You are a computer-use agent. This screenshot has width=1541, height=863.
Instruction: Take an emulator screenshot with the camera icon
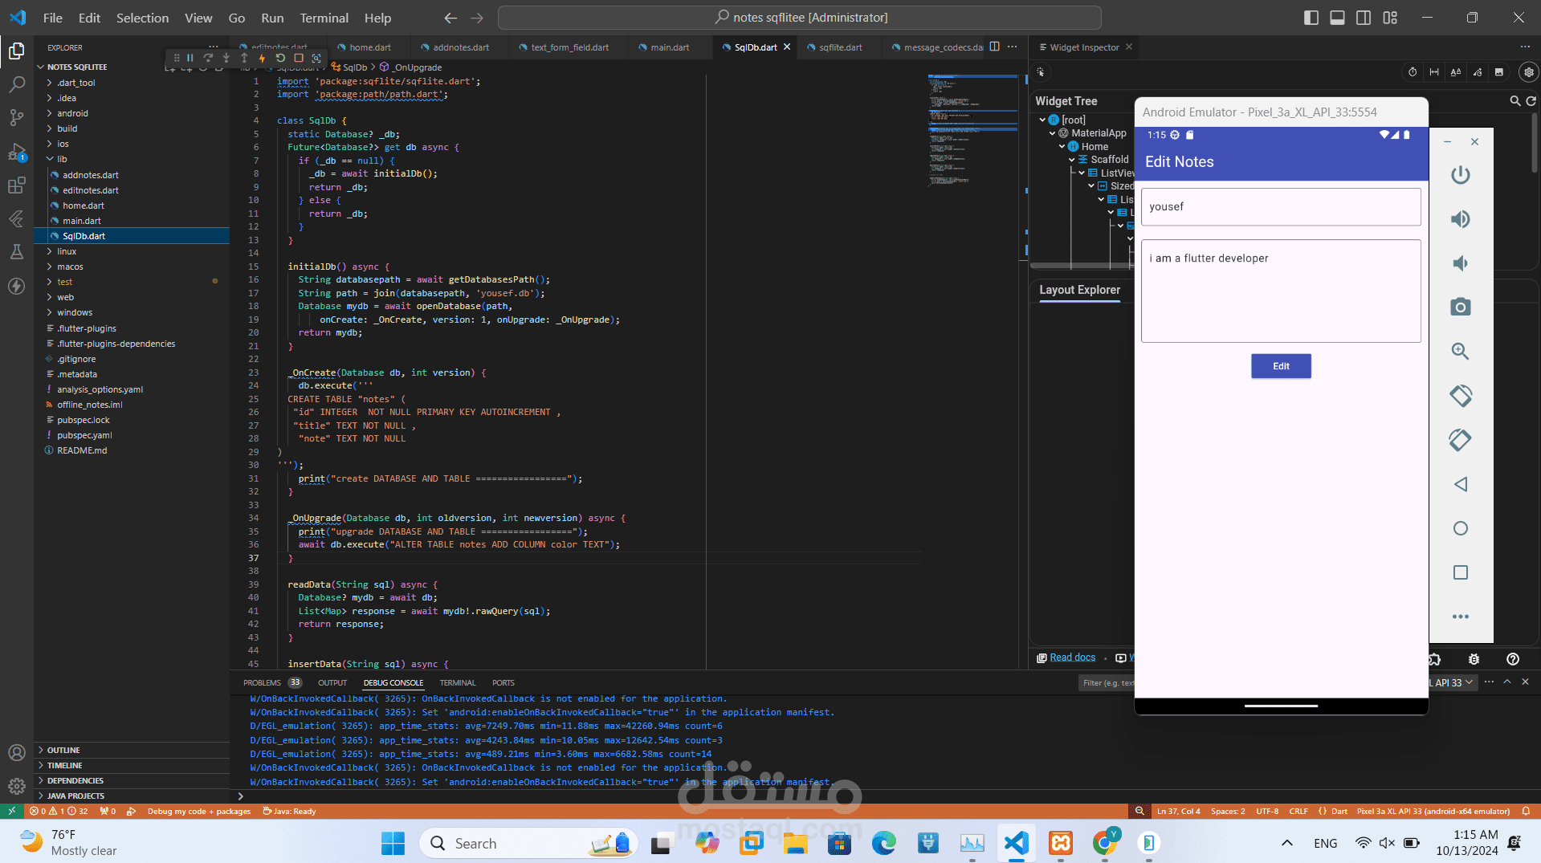click(x=1460, y=307)
